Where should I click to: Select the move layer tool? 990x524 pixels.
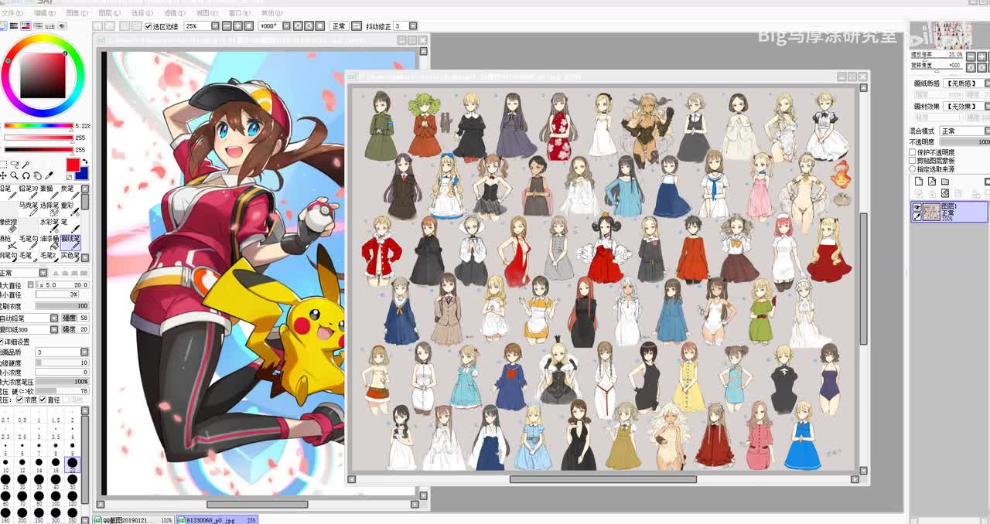[x=3, y=175]
